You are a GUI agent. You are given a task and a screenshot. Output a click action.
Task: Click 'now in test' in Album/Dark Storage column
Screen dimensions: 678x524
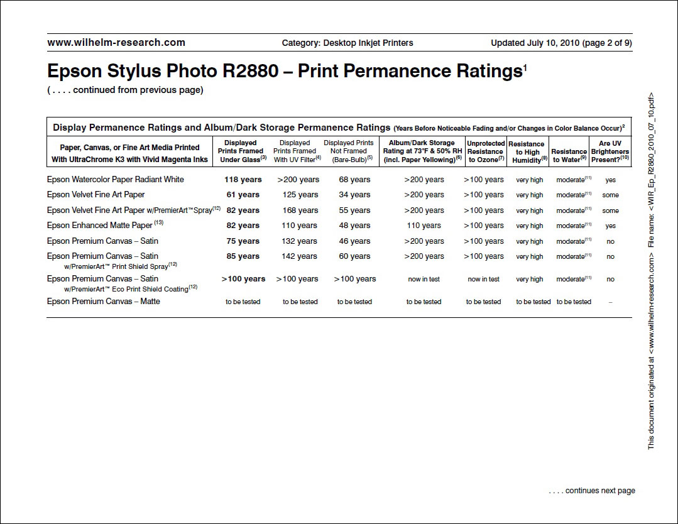click(424, 280)
